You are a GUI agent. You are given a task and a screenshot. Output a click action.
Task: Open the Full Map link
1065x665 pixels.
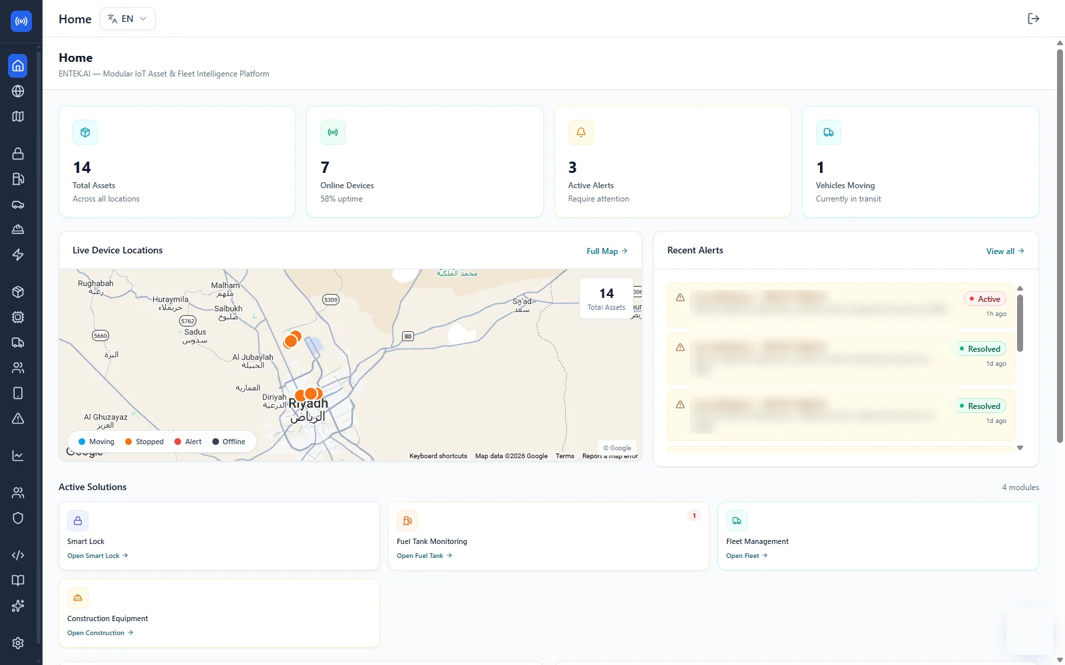point(607,251)
